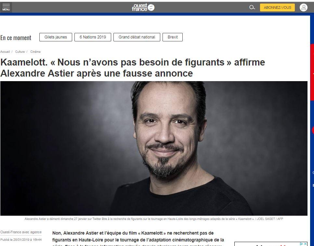Click the Ouest-France avec agence byline
The image size is (314, 246).
[21, 232]
